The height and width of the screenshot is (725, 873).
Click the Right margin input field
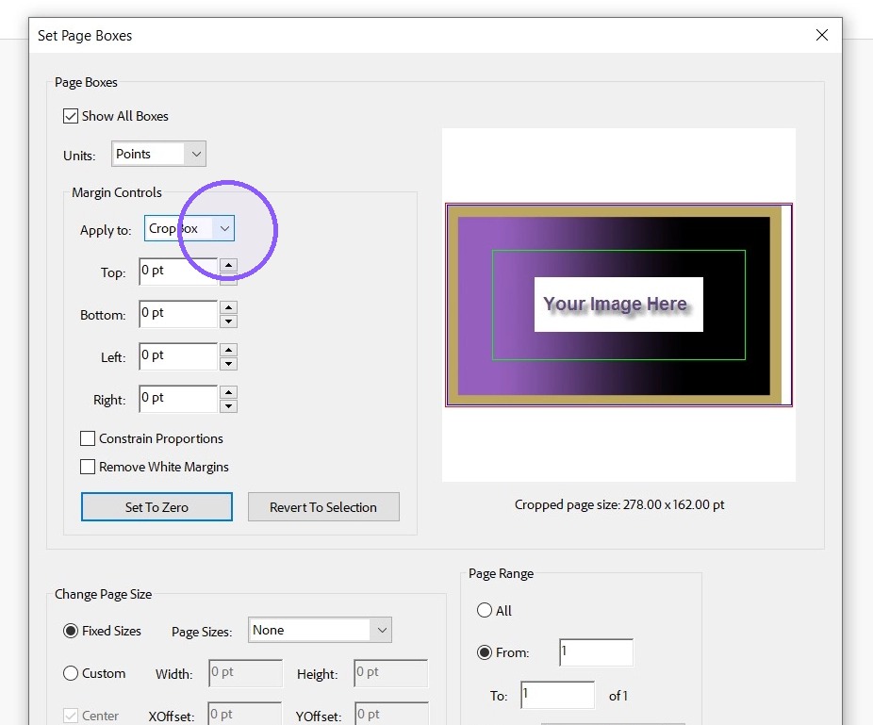[x=178, y=399]
